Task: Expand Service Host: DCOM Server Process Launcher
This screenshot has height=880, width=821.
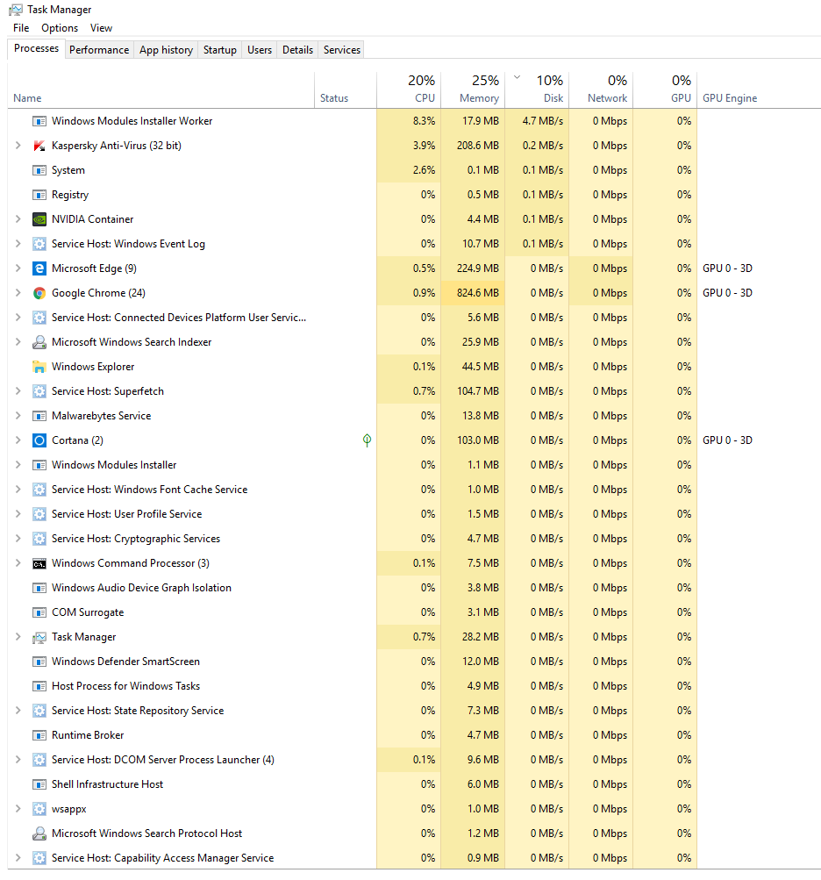Action: (x=18, y=760)
